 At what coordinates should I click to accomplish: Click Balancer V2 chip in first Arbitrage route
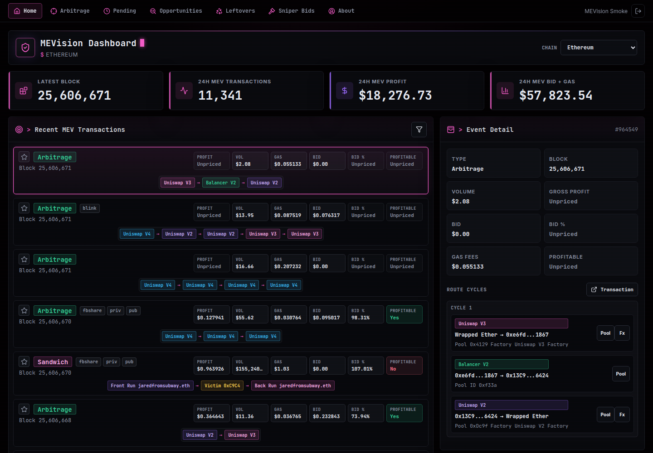[221, 183]
